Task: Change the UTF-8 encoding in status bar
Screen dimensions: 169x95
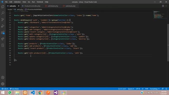Action: pyautogui.click(x=138, y=89)
